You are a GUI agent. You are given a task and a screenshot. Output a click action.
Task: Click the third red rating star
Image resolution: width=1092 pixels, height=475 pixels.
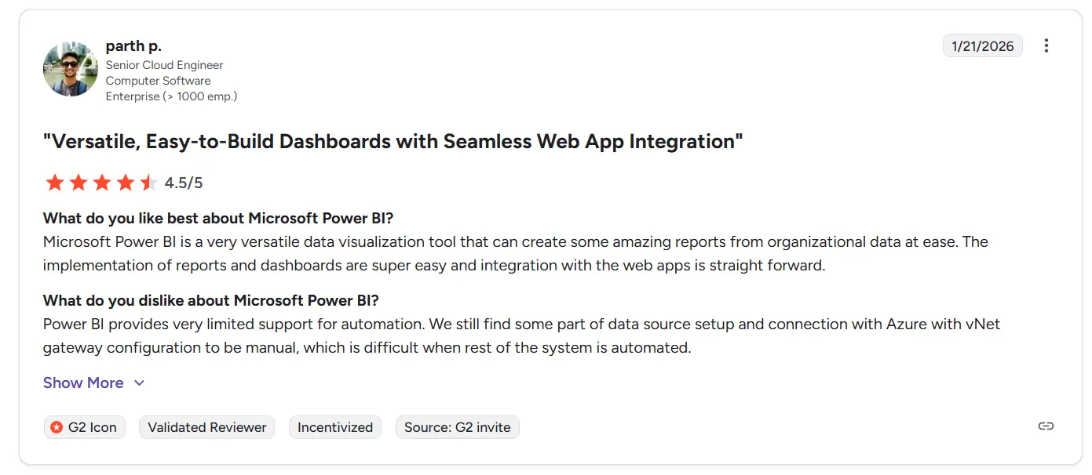click(102, 183)
